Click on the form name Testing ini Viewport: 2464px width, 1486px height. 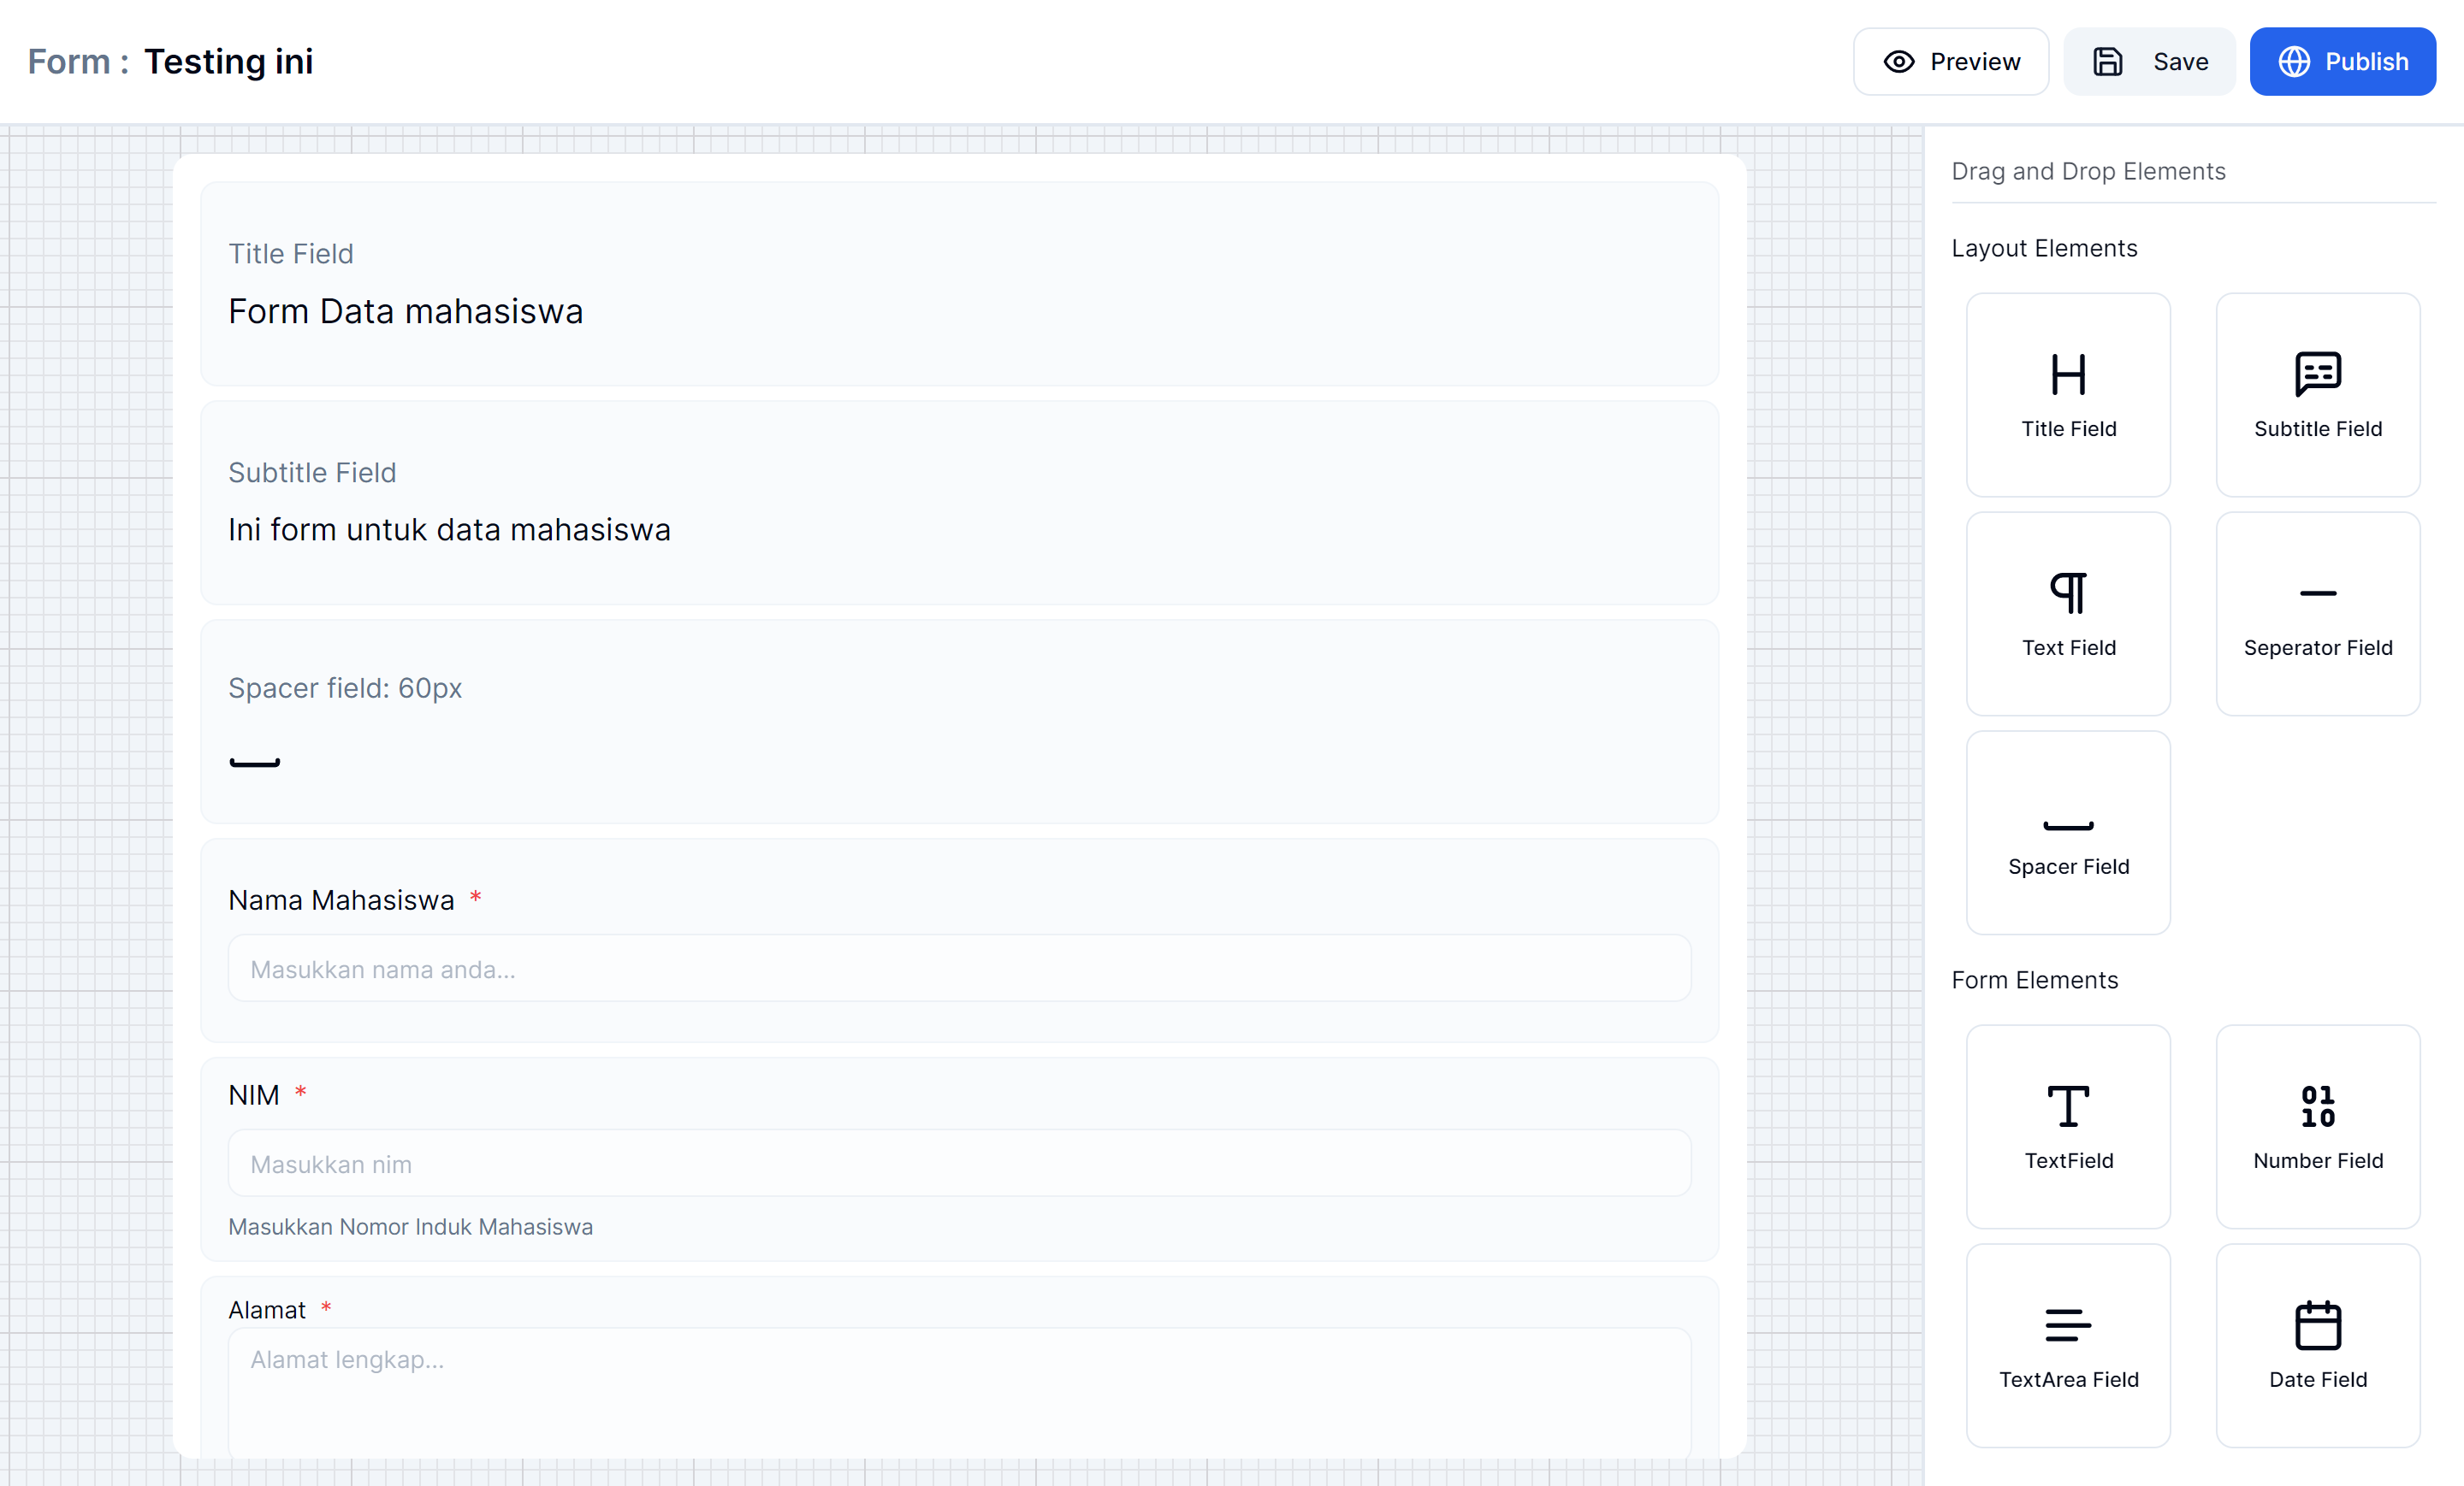[x=227, y=62]
